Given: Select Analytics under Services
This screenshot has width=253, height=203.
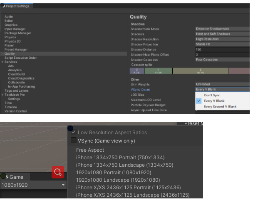Looking at the screenshot, I should point(15,70).
